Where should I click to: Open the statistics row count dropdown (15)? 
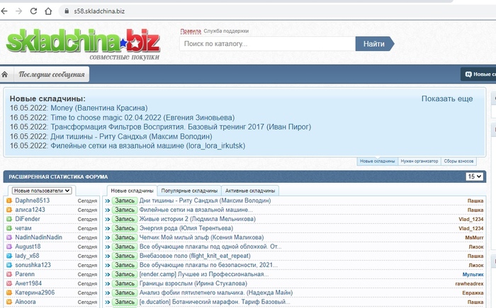pos(474,176)
